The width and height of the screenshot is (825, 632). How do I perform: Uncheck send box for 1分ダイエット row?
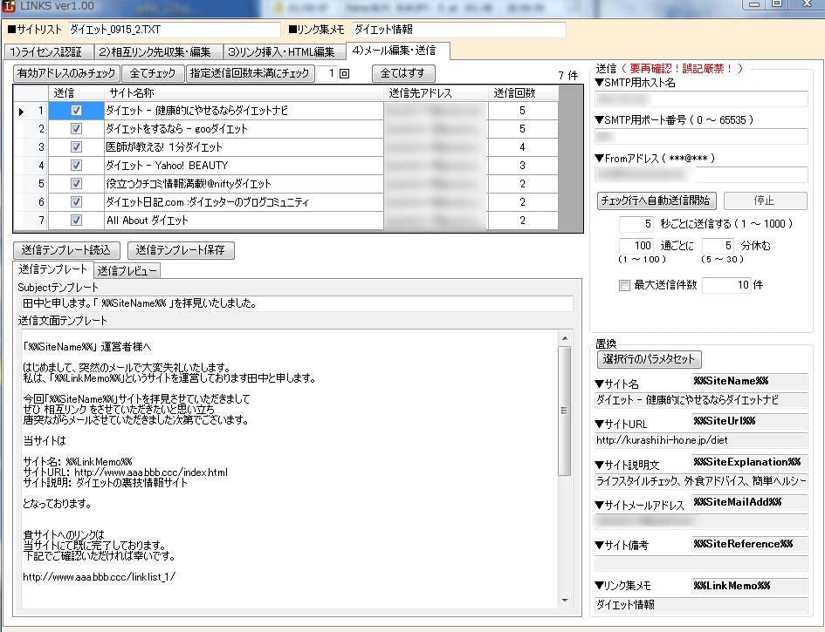point(76,147)
